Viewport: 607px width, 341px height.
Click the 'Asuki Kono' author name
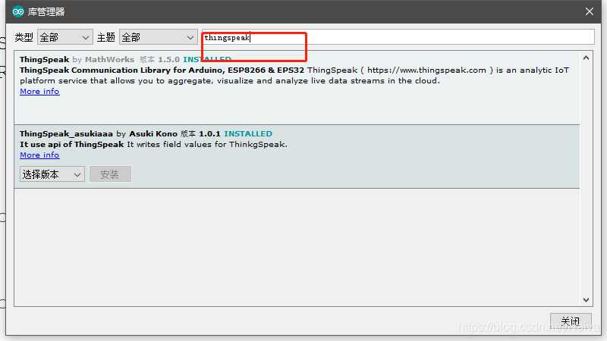(153, 134)
